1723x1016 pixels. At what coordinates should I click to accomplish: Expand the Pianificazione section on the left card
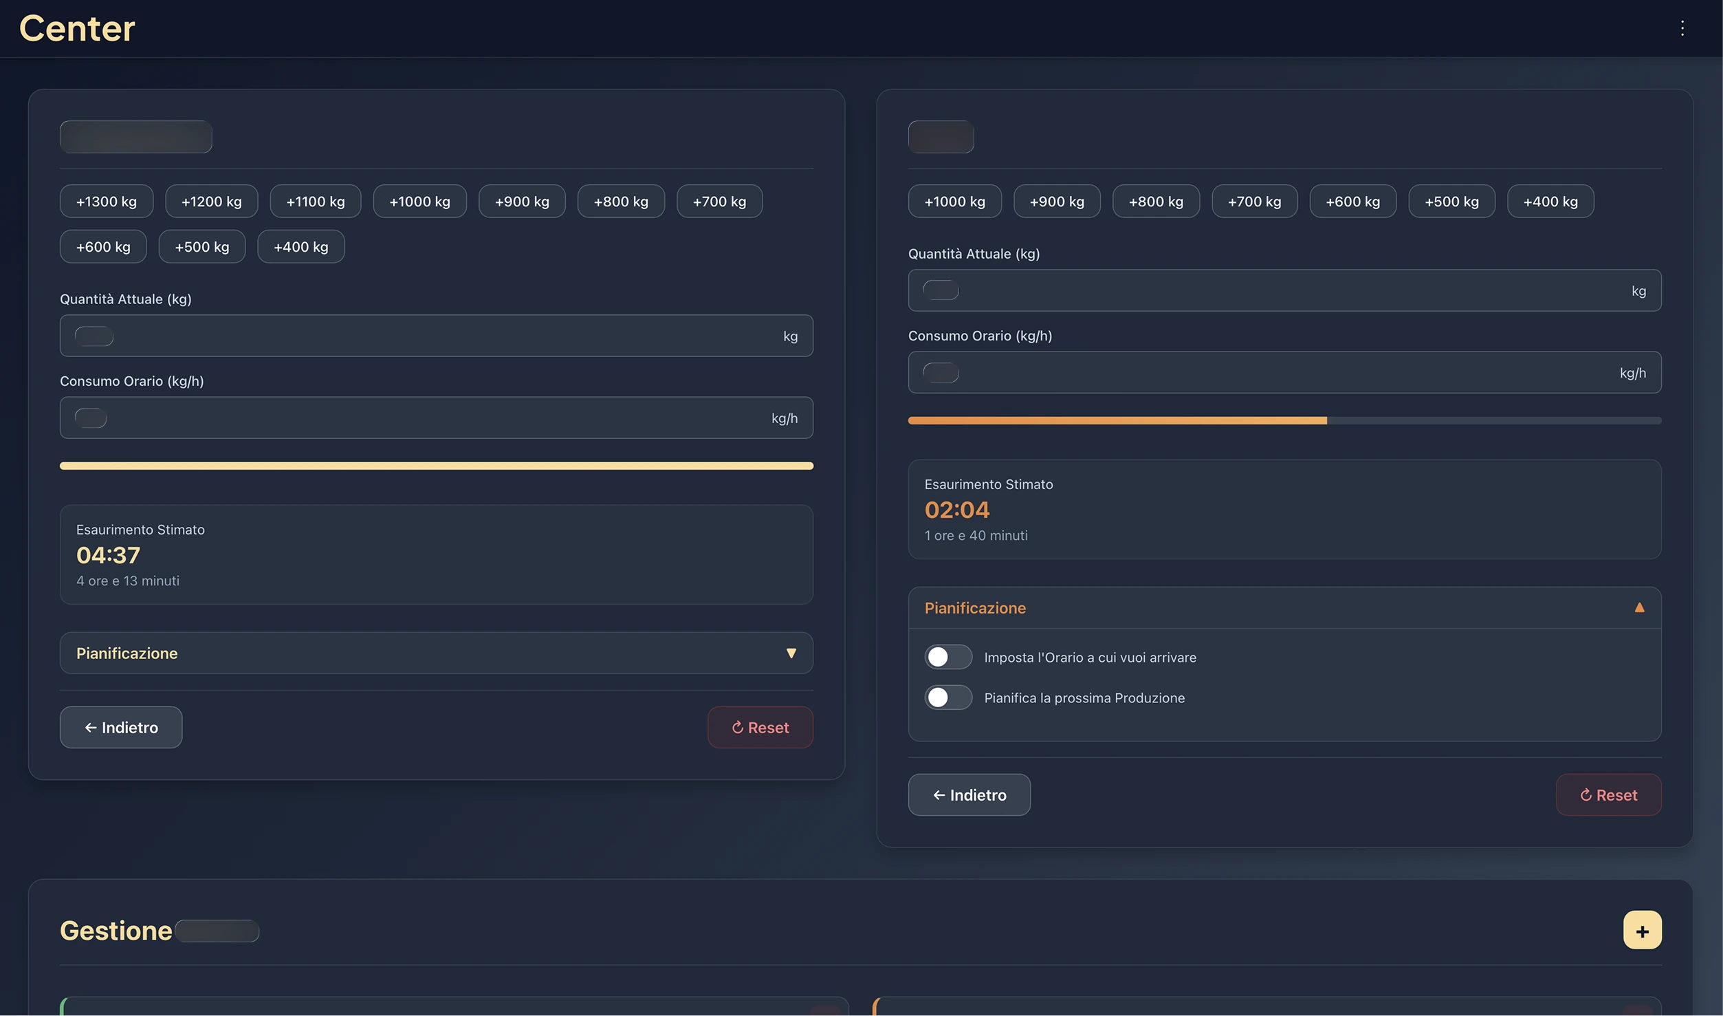(x=436, y=653)
